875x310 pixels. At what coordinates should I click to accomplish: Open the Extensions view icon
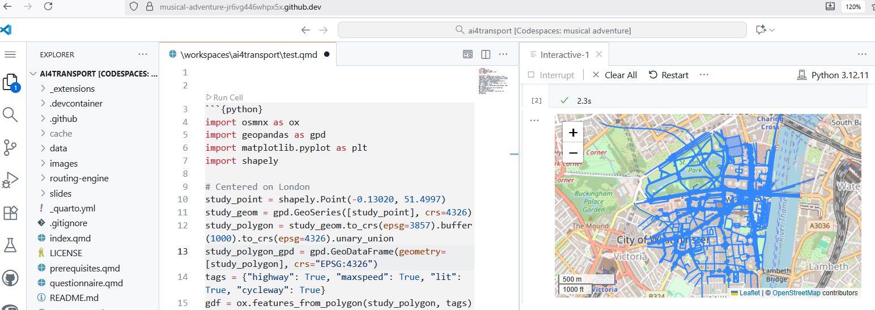10,213
